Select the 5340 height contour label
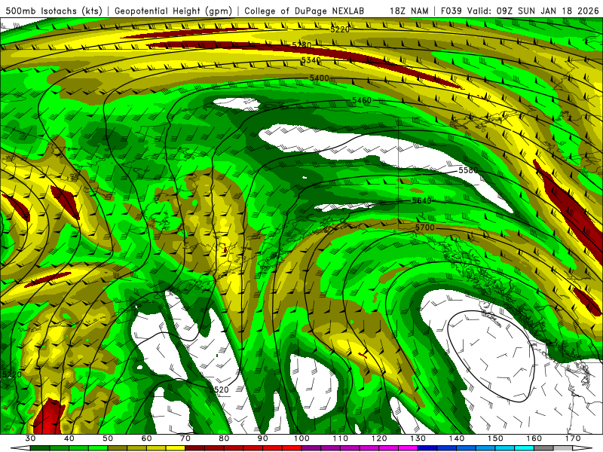 point(311,60)
